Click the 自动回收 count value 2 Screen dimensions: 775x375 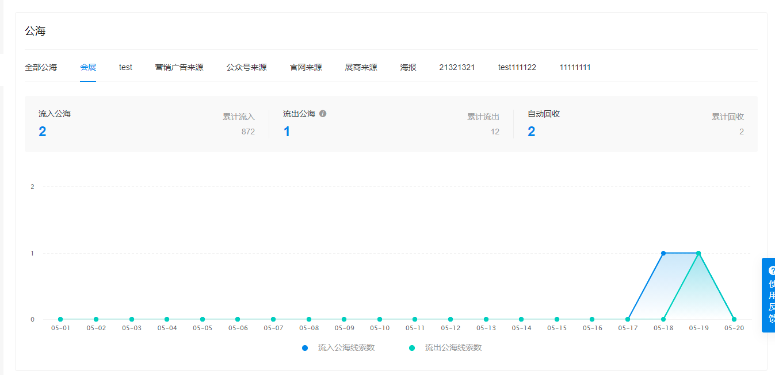pyautogui.click(x=531, y=132)
